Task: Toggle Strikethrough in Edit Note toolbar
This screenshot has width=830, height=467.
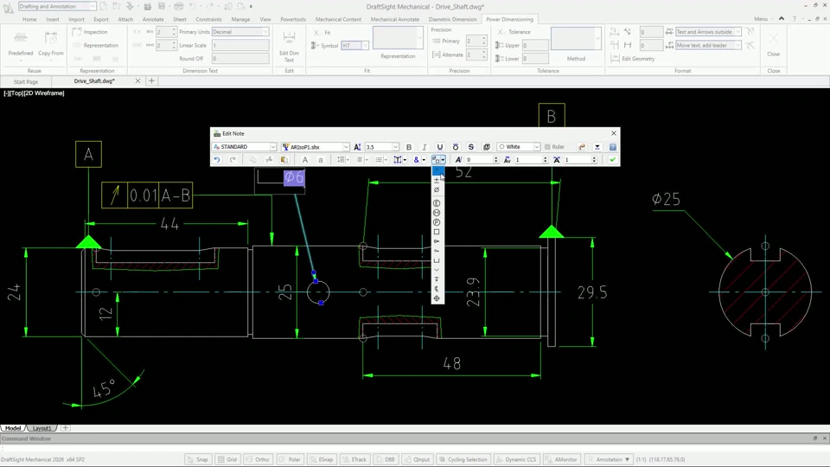Action: coord(470,147)
